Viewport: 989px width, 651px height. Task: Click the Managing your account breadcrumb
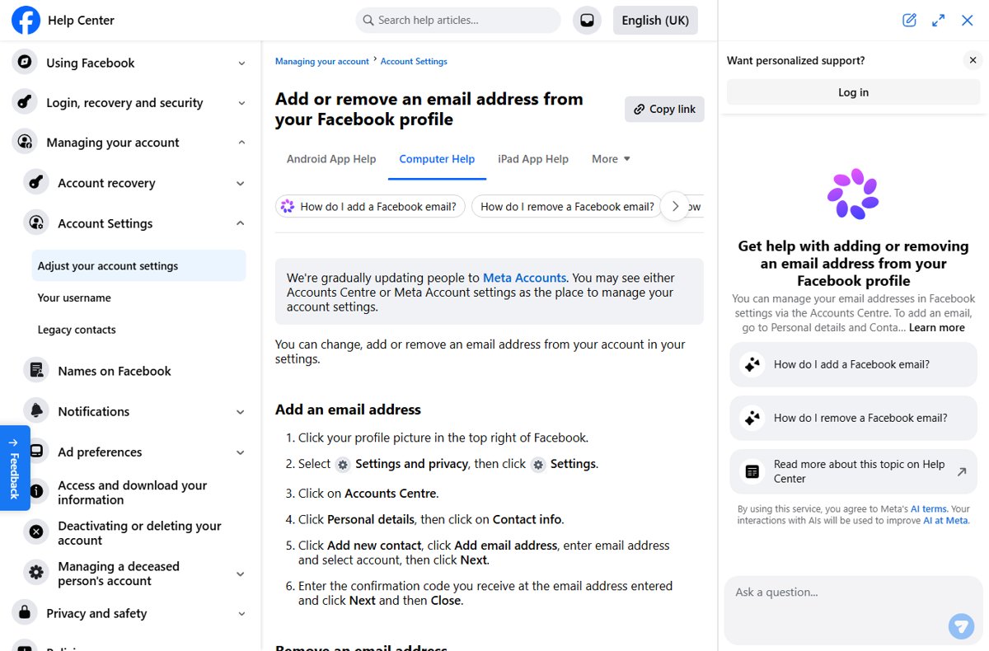click(x=322, y=62)
